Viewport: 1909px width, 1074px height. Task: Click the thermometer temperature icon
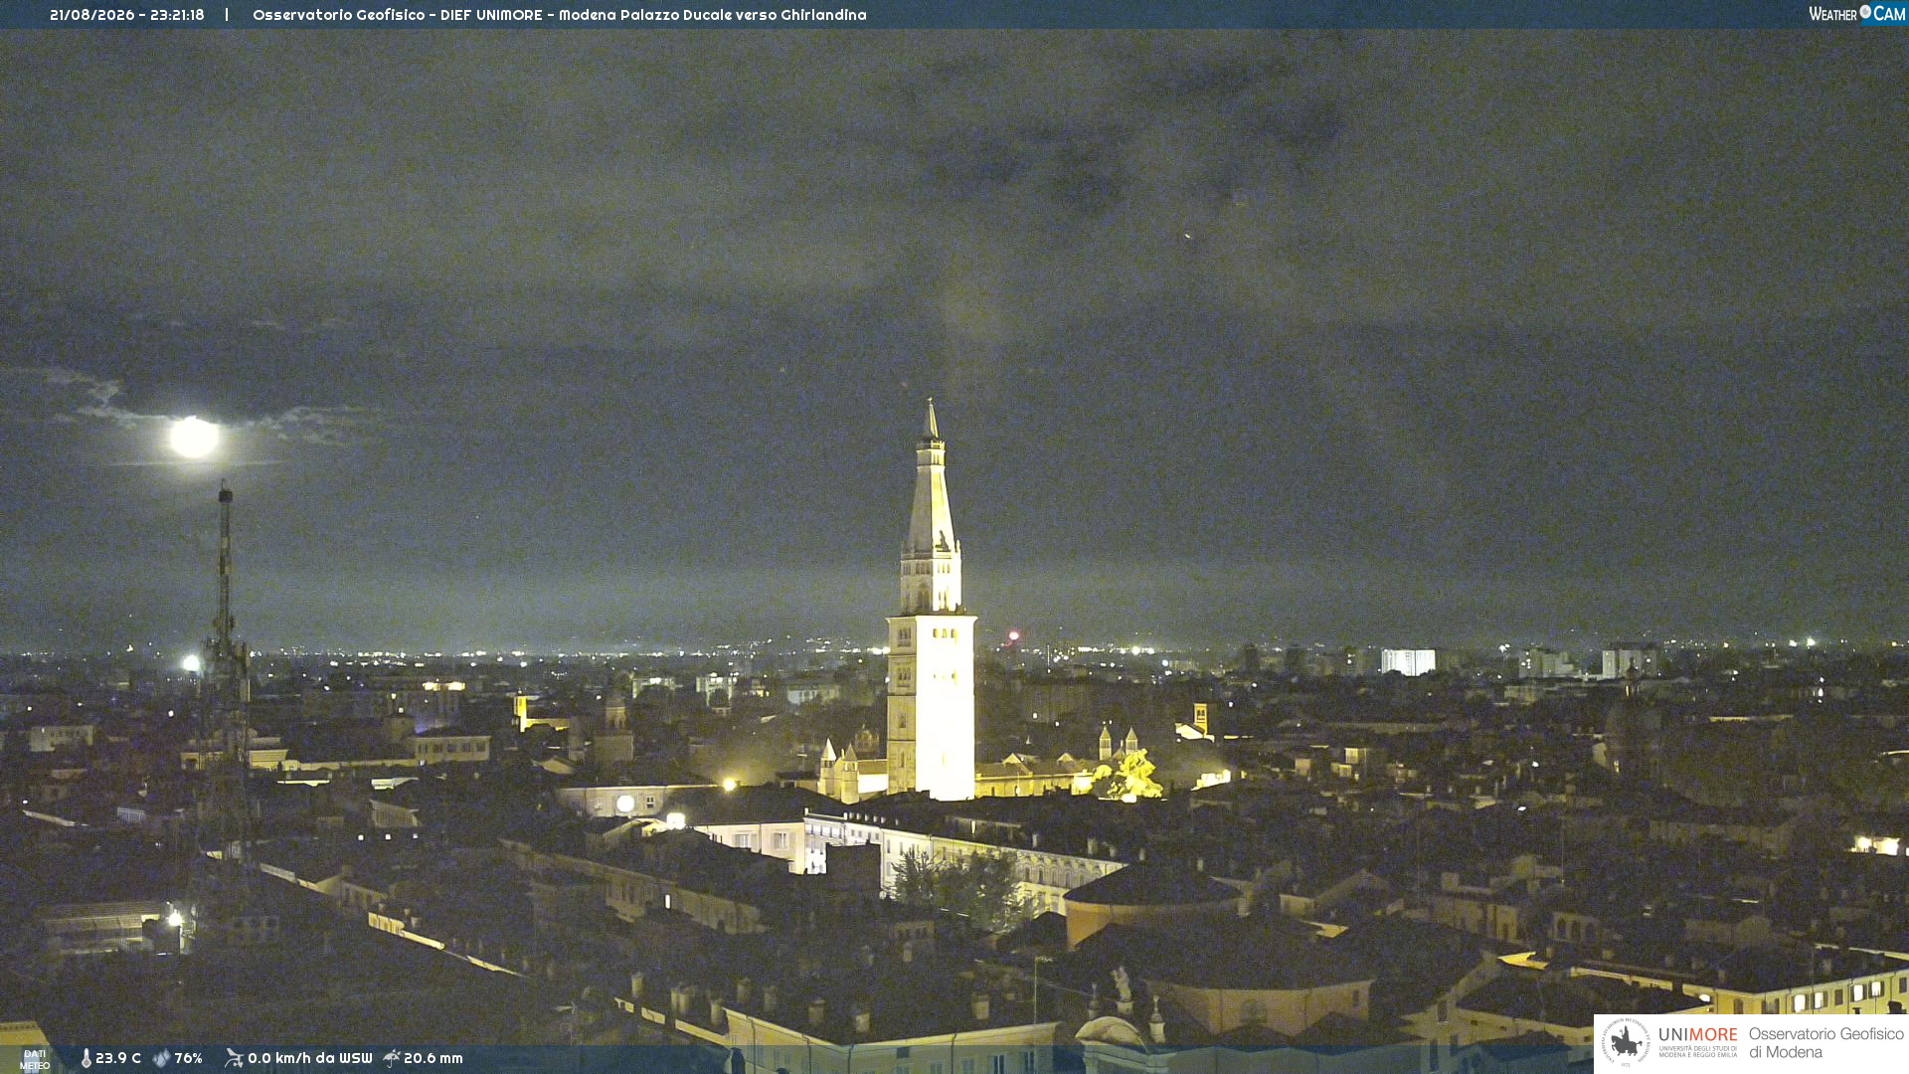tap(87, 1058)
